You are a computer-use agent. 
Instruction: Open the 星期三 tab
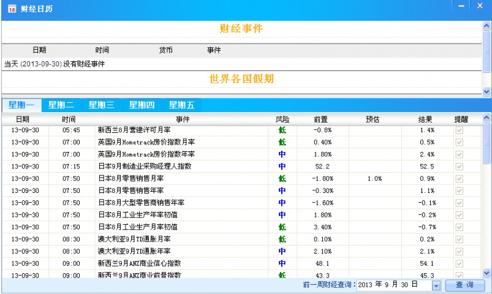point(102,105)
